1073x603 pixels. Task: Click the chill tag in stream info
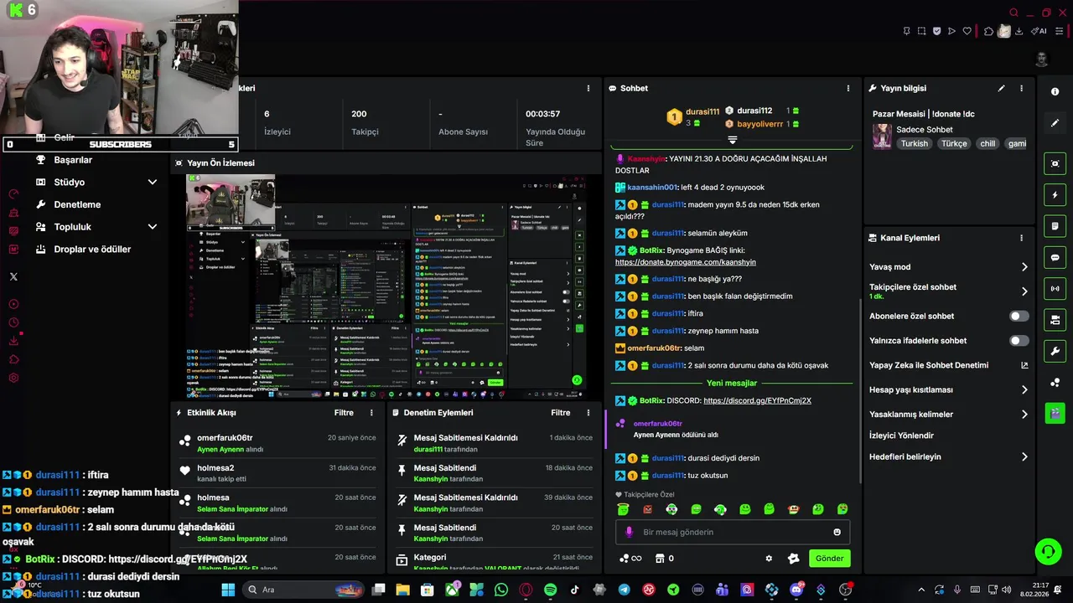[987, 144]
